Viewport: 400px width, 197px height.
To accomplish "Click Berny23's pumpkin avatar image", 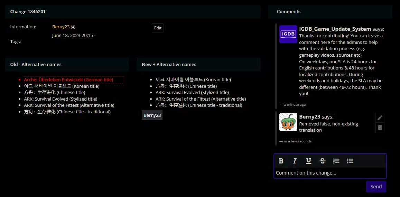I will click(288, 122).
